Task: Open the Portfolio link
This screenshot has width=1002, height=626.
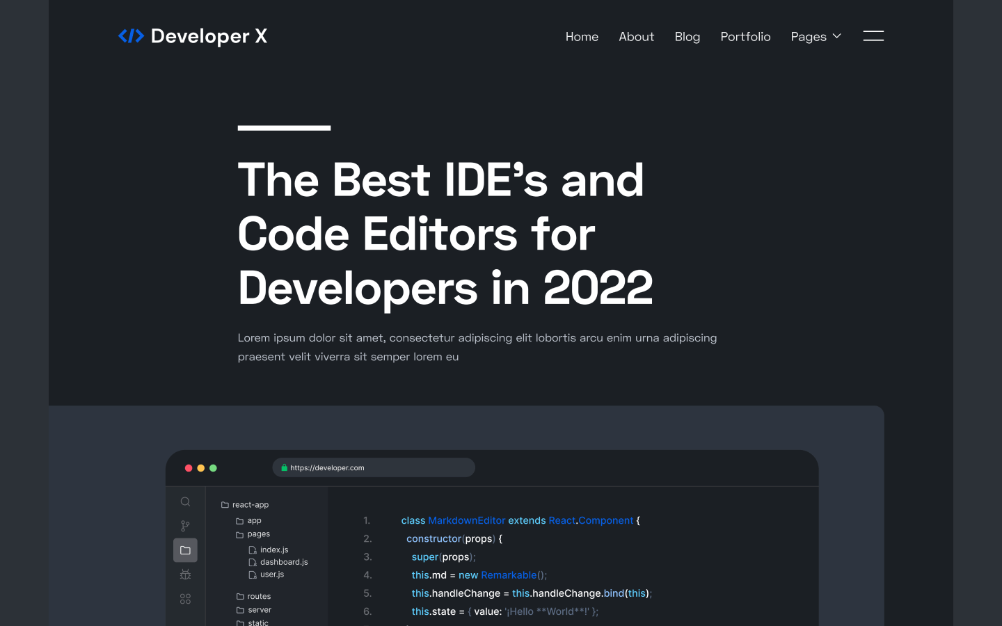Action: [745, 36]
